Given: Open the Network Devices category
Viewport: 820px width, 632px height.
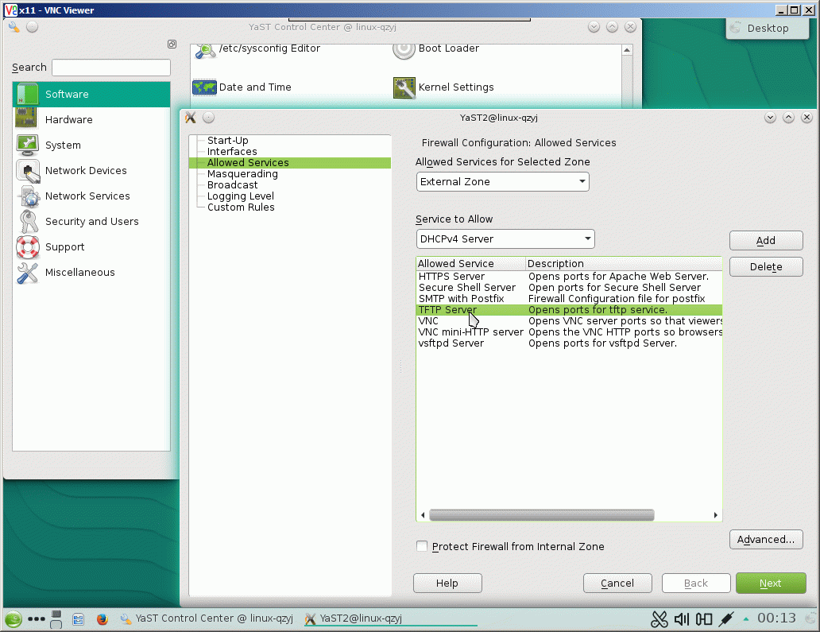Looking at the screenshot, I should pyautogui.click(x=86, y=170).
